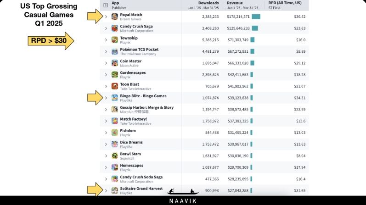Expand the Fishdom row chevron
The width and height of the screenshot is (366, 205).
(106, 133)
